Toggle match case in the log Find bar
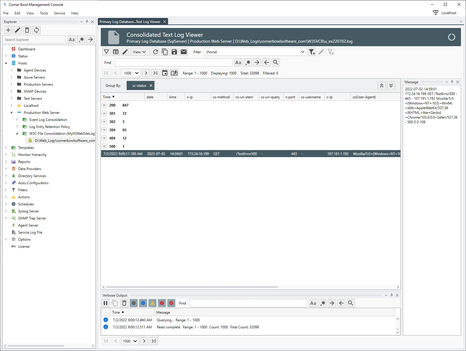This screenshot has height=351, width=466. 238,62
